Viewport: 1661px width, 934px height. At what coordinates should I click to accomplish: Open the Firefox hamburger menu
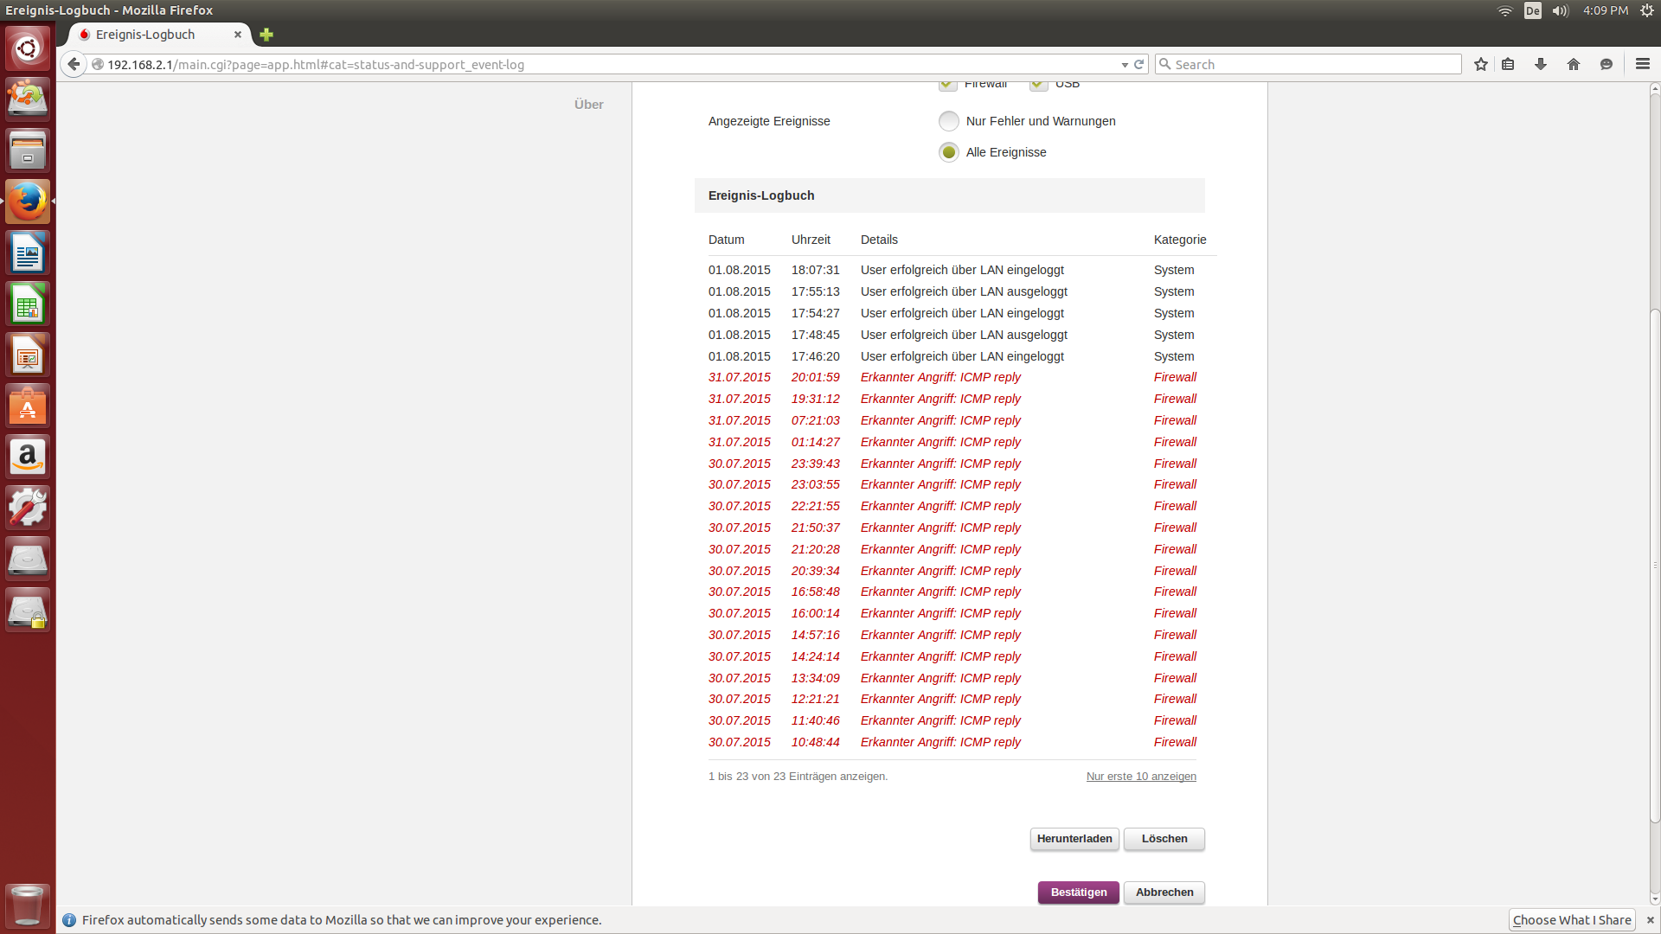[x=1642, y=64]
